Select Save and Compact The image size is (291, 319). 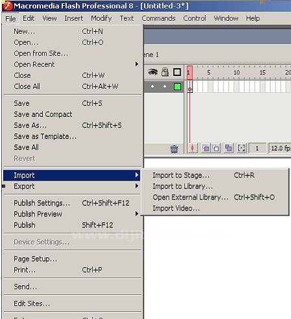click(x=72, y=114)
